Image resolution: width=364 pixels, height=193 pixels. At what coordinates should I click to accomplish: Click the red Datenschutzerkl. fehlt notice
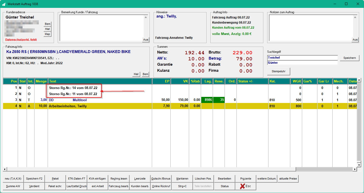(21, 40)
